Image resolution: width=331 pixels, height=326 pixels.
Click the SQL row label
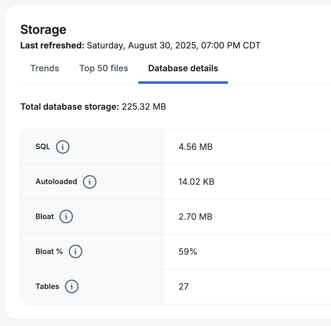(x=43, y=147)
